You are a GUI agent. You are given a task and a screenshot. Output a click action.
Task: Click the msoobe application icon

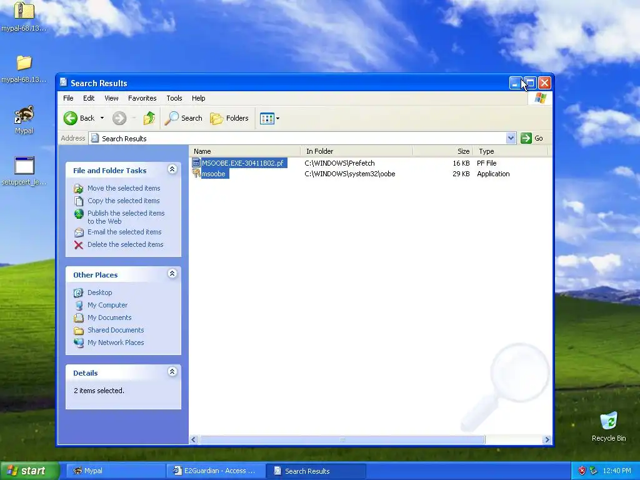[196, 174]
